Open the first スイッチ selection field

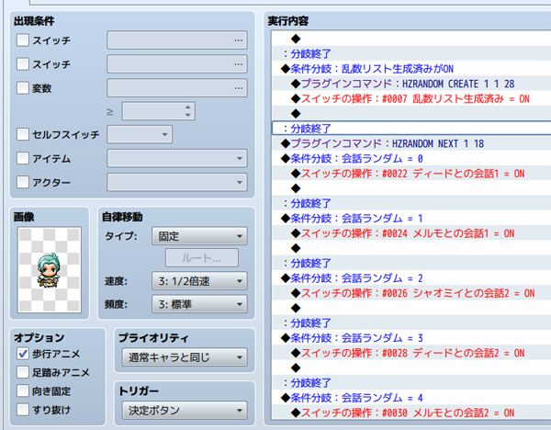pos(177,40)
